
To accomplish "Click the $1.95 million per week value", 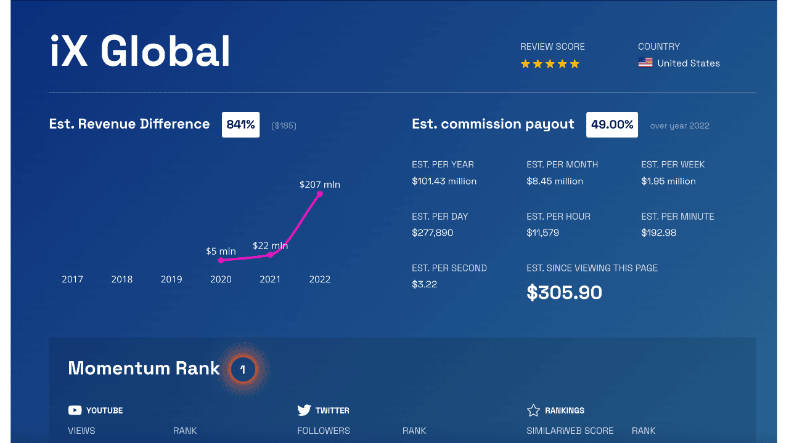I will point(668,181).
